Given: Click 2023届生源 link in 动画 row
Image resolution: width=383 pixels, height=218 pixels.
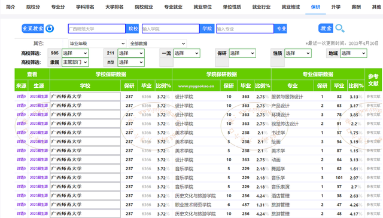Looking at the screenshot, I should [x=39, y=159].
